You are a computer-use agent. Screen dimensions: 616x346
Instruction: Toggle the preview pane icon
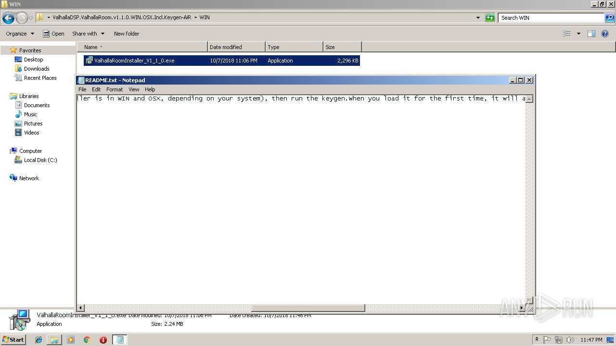click(591, 34)
